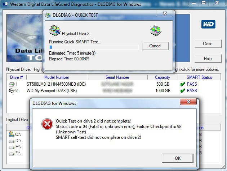Select the E:\ logical drive

(x=15, y=147)
